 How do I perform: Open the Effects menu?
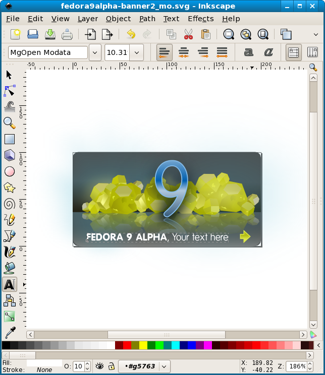pyautogui.click(x=201, y=19)
